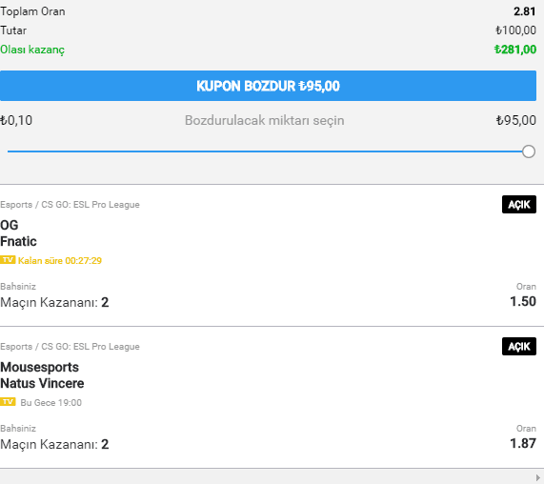Click the KUPON BOZDUR ₺95,00 button
Screen dimensions: 544x484
[x=268, y=86]
